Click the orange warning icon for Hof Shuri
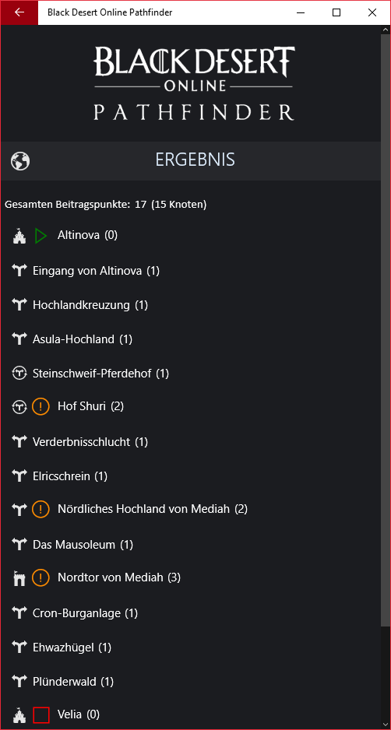The width and height of the screenshot is (391, 730). coord(41,407)
